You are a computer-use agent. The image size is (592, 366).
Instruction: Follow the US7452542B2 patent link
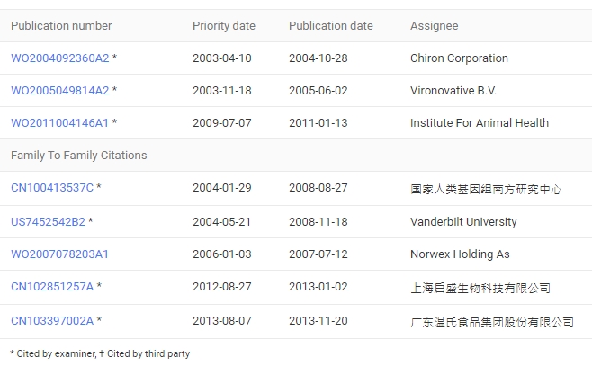(x=48, y=222)
